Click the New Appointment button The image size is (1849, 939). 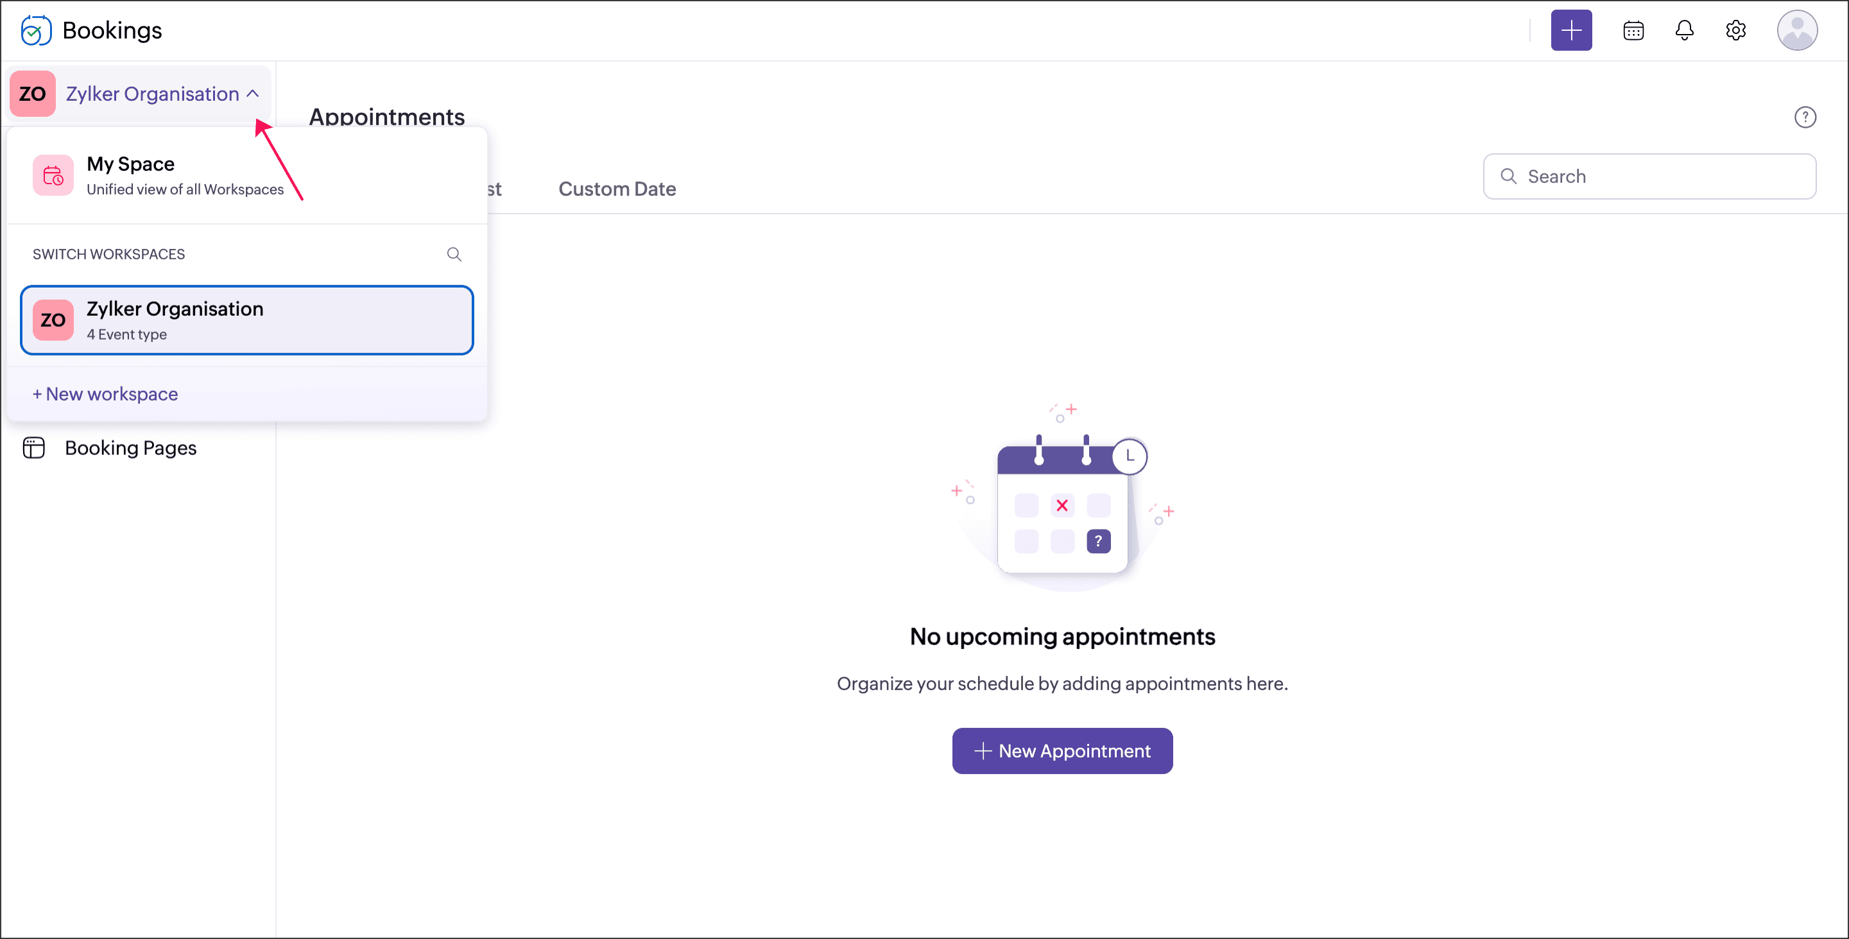1062,751
